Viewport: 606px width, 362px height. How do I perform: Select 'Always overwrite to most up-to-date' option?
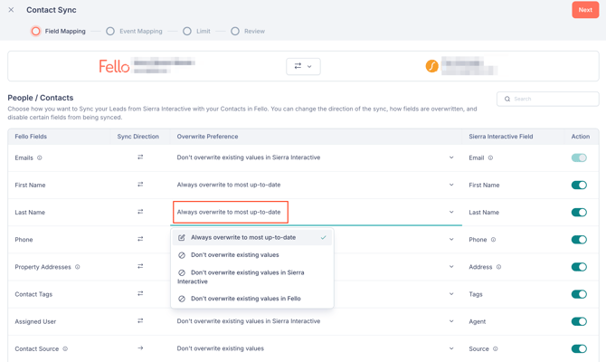(x=252, y=237)
